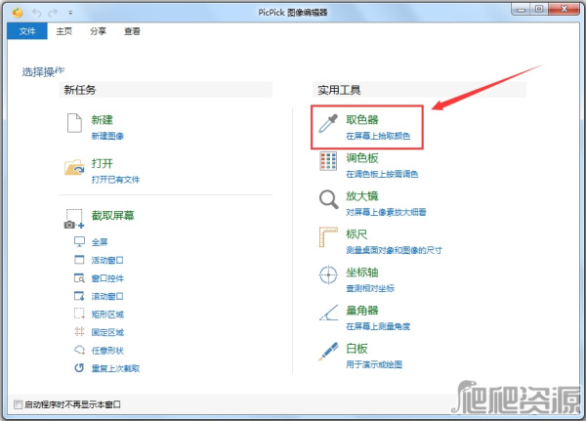Click the 标尺 ruler icon
Viewport: 586px width, 421px height.
[x=328, y=237]
